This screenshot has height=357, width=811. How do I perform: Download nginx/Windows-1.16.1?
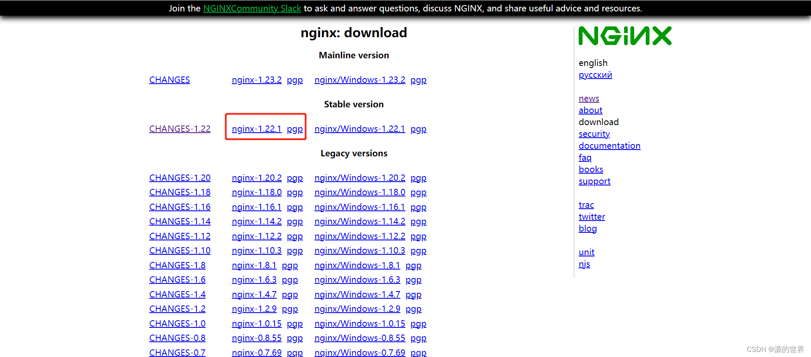coord(360,207)
